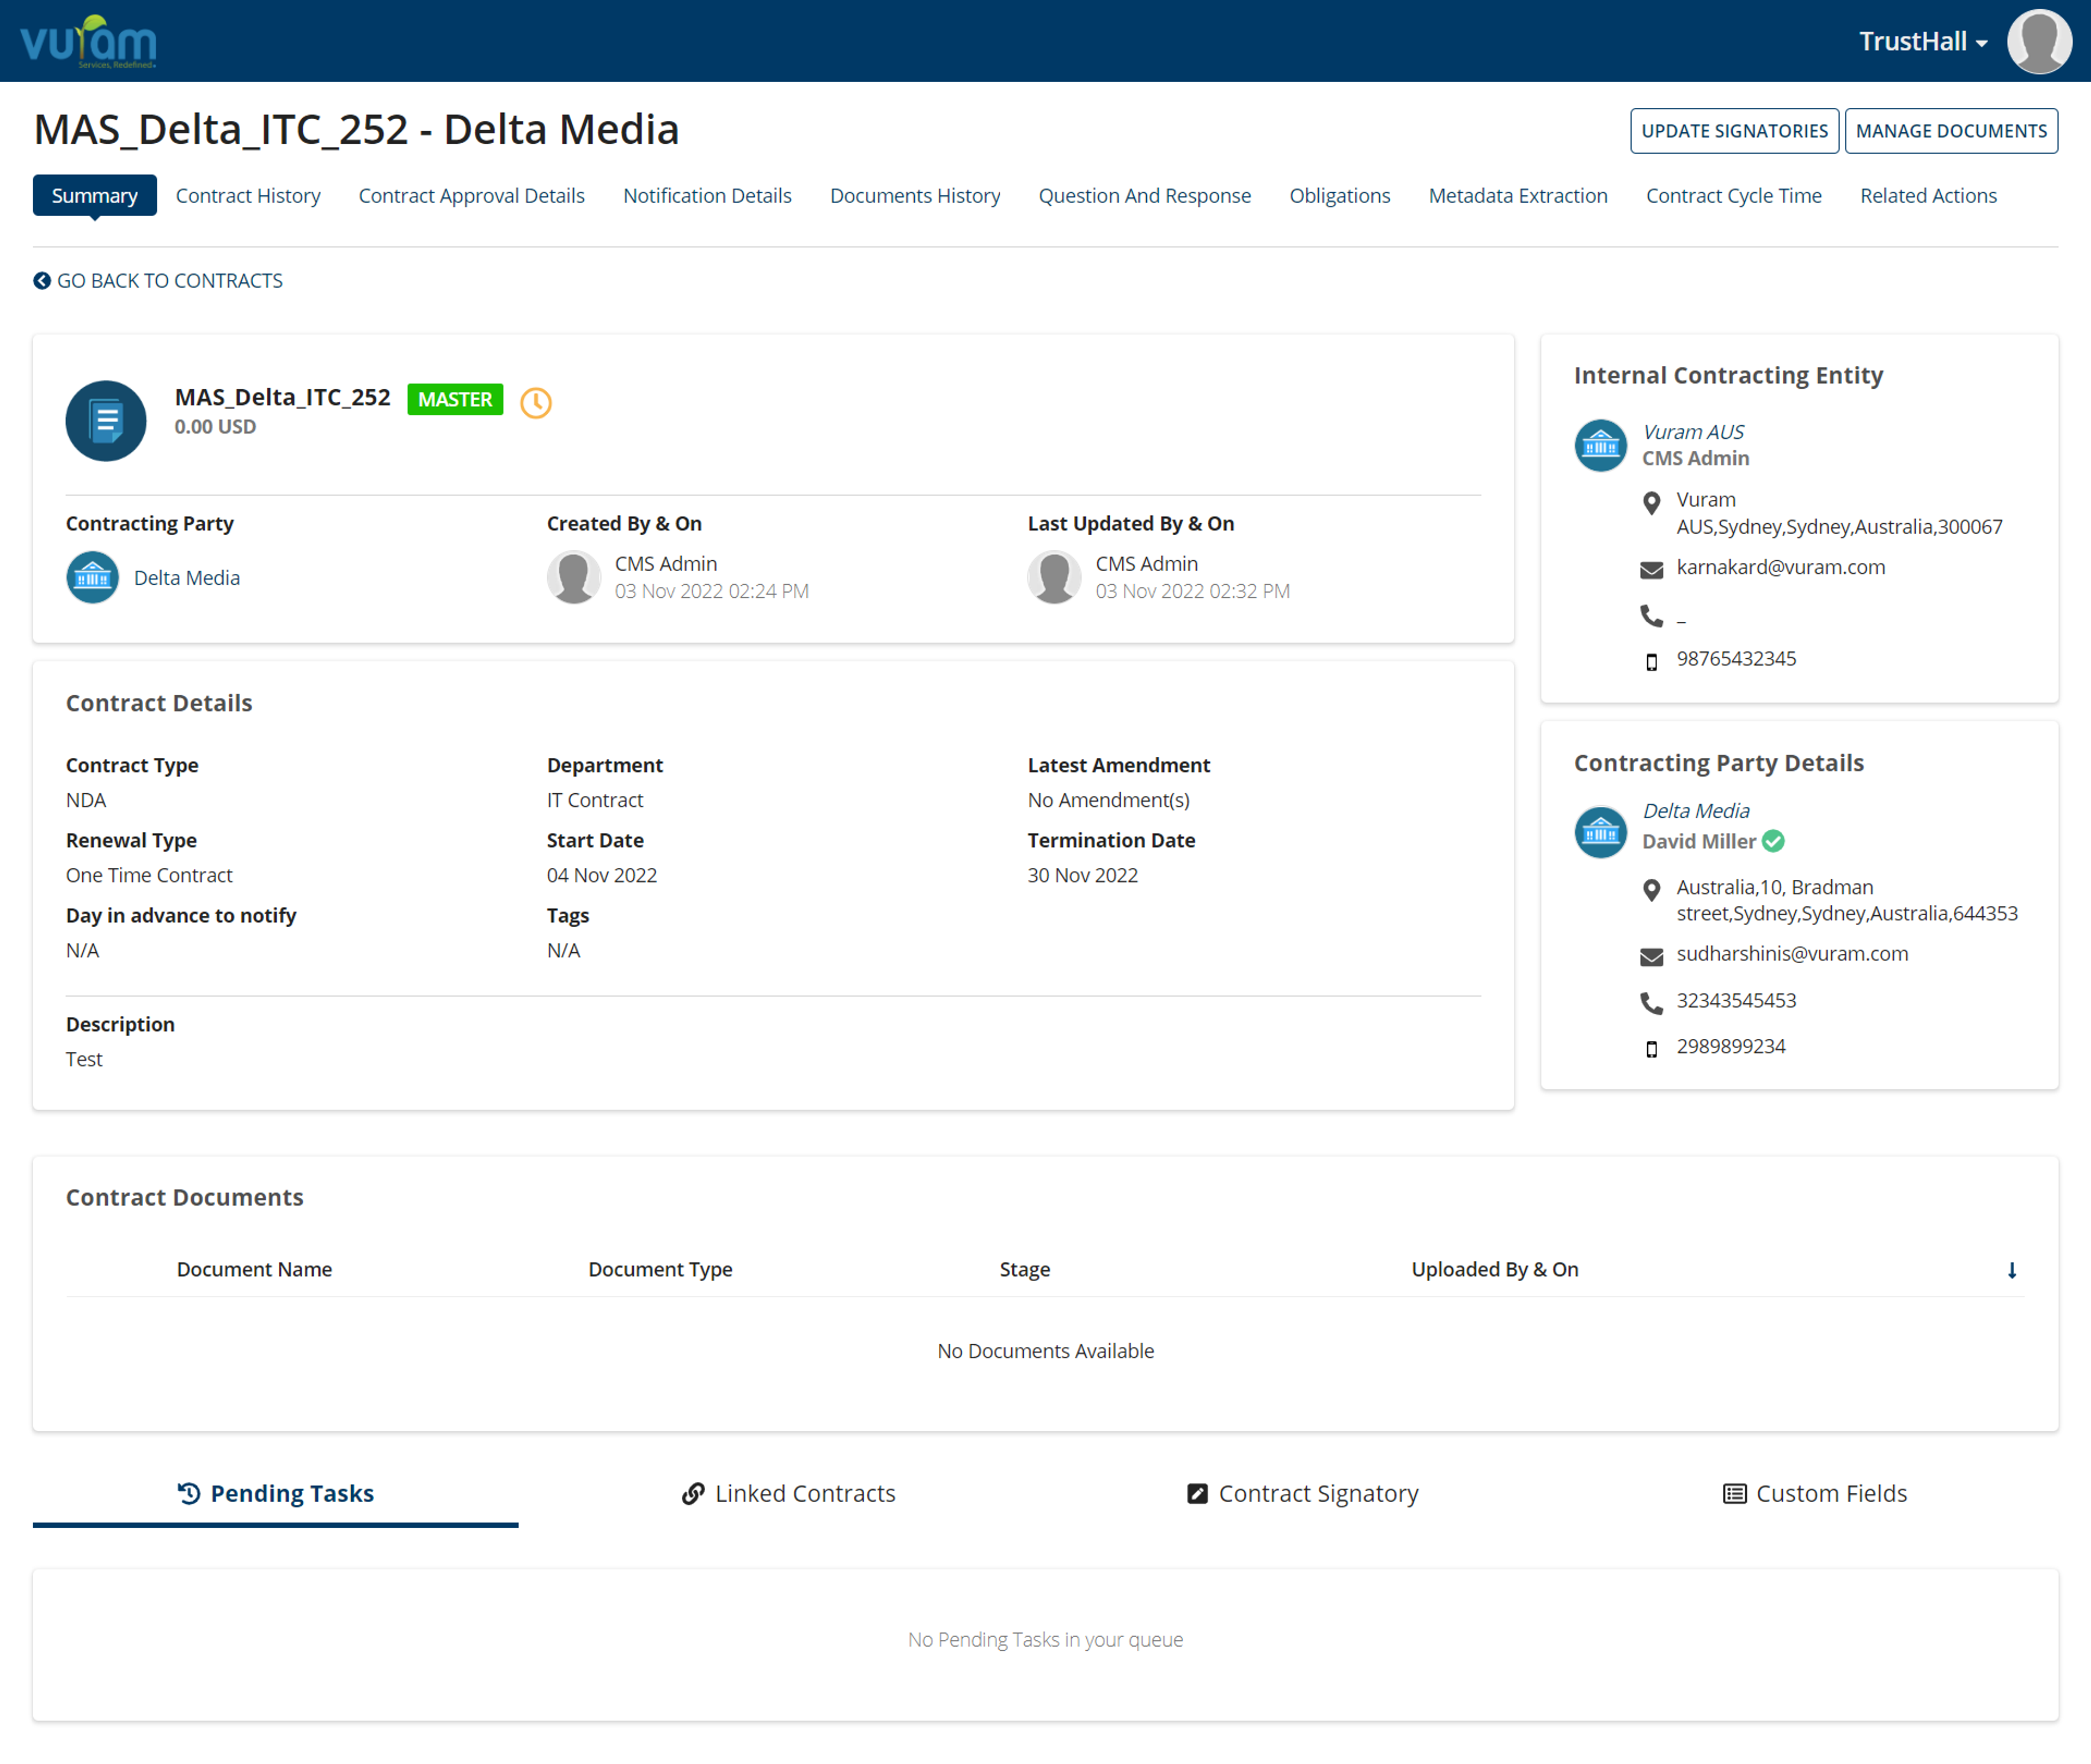The image size is (2091, 1764).
Task: Click the envelope icon beside karnakard@vuram.com
Action: tap(1651, 569)
